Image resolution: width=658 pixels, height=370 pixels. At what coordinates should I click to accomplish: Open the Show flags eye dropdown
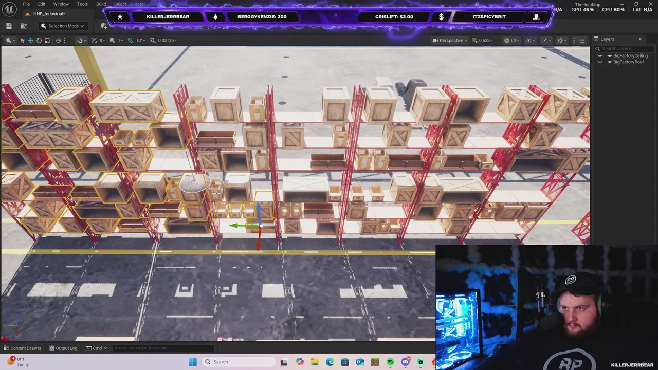coord(530,40)
